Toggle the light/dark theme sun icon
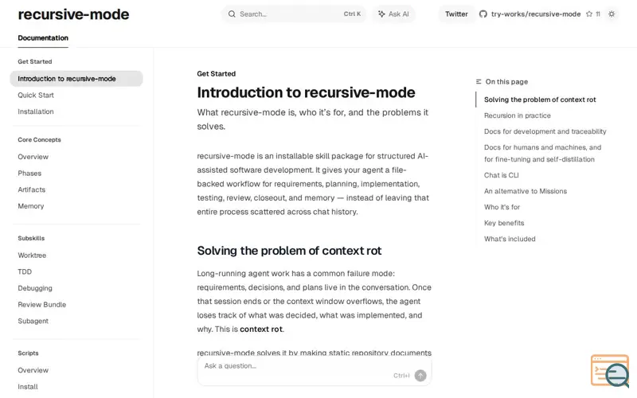The height and width of the screenshot is (398, 637). point(612,14)
